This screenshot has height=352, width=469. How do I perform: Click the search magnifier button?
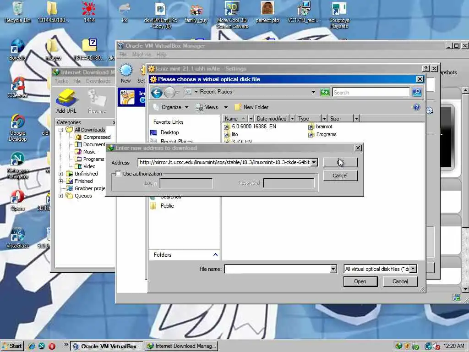(417, 92)
